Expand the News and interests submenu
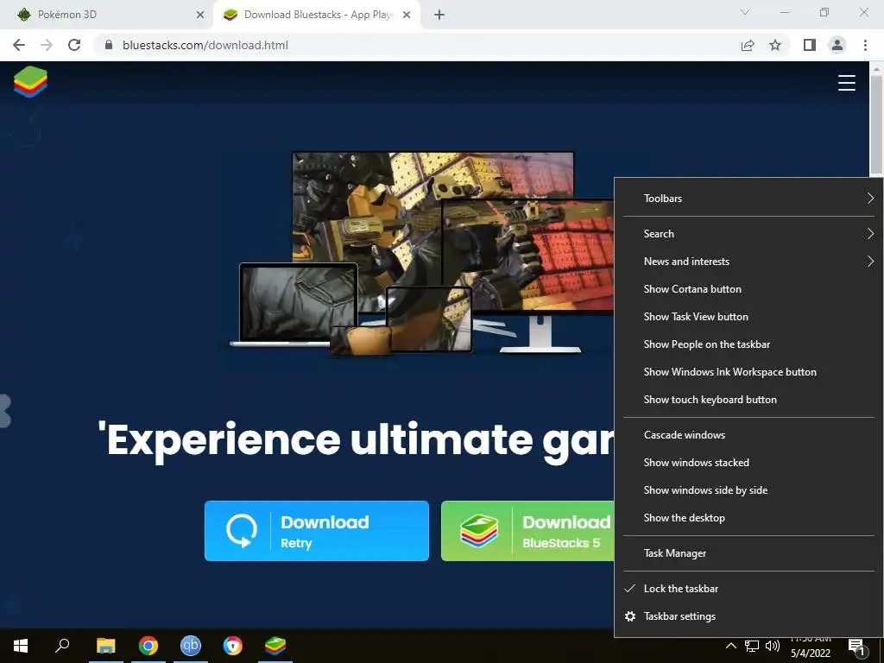The height and width of the screenshot is (663, 884). click(x=748, y=261)
